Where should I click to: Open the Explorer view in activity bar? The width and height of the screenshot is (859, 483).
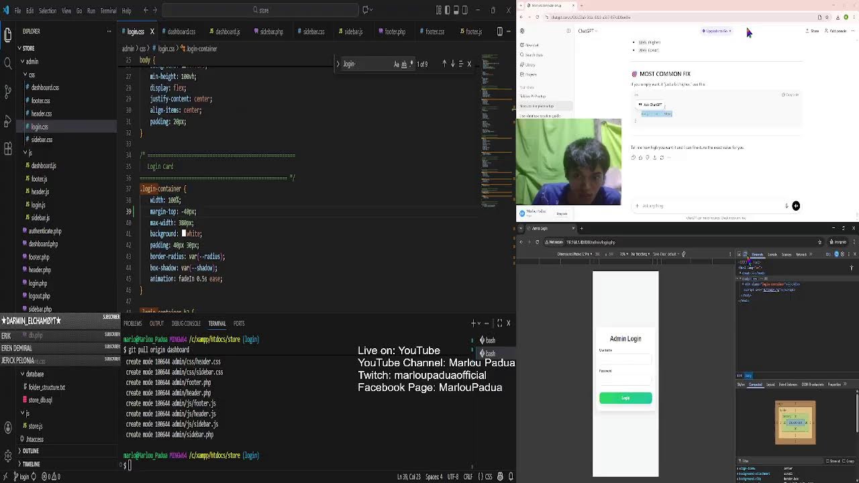(8, 34)
